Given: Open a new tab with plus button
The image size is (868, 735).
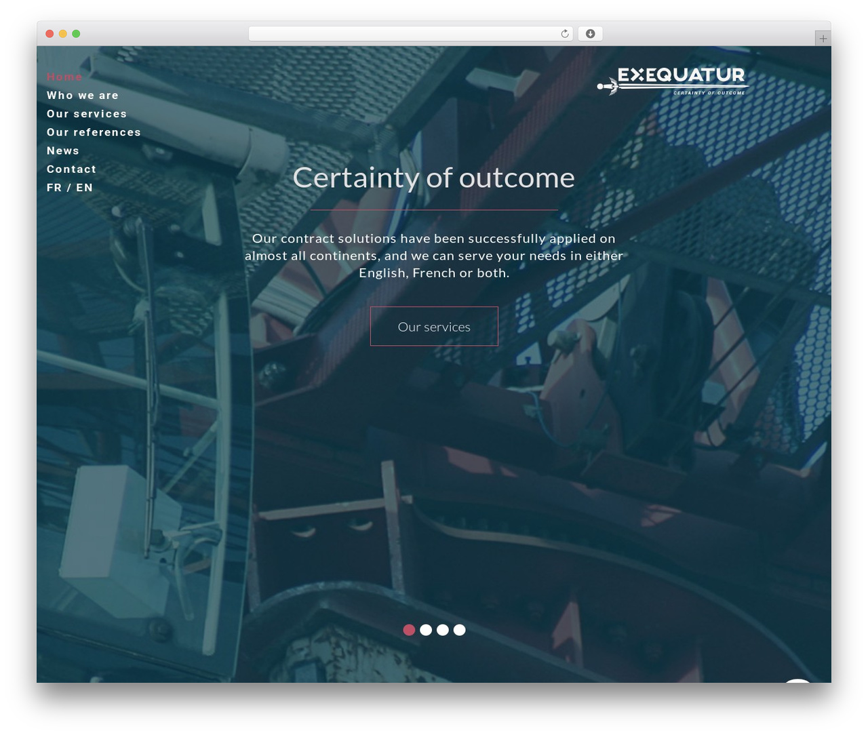Looking at the screenshot, I should tap(823, 39).
